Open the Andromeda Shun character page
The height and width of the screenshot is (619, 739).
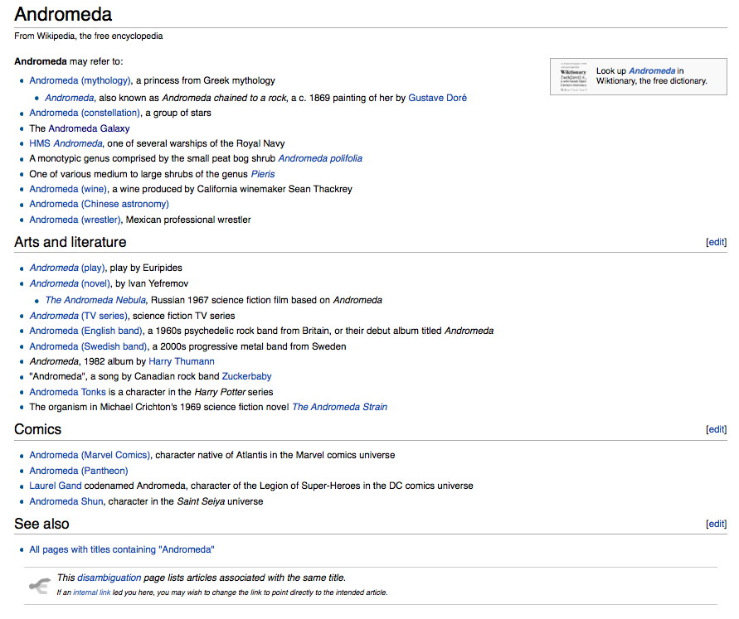click(x=66, y=502)
